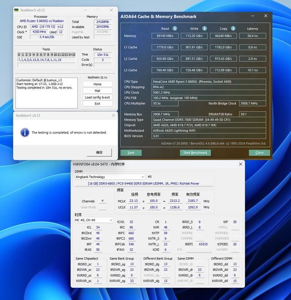Click Load config & exit button
The height and width of the screenshot is (300, 291).
tap(97, 97)
